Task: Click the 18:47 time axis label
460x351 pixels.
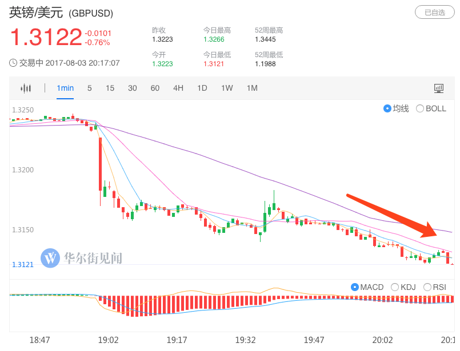Action: [39, 340]
